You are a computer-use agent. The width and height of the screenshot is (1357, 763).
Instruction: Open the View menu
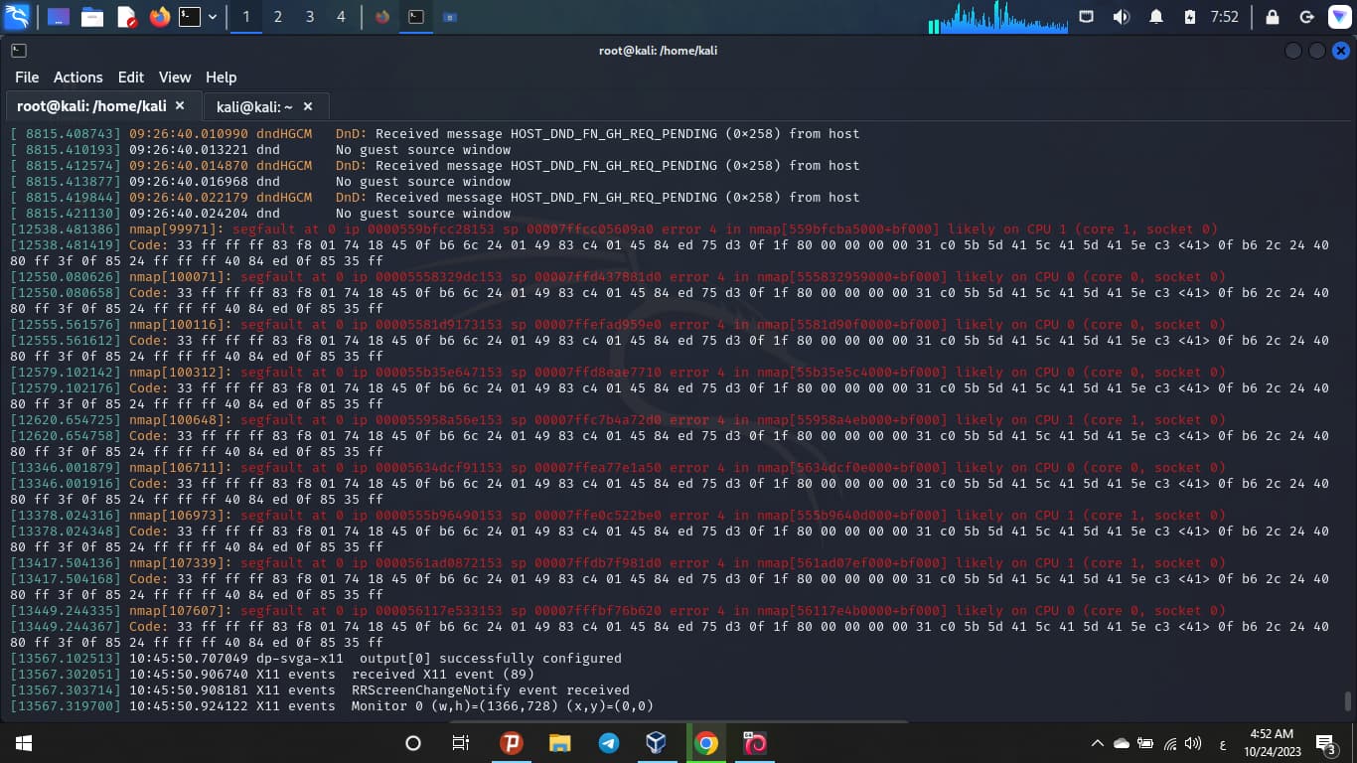[x=175, y=77]
